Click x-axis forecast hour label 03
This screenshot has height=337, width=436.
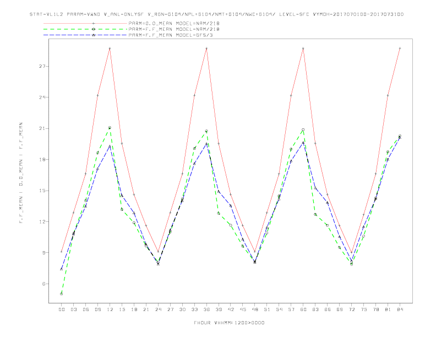74,309
